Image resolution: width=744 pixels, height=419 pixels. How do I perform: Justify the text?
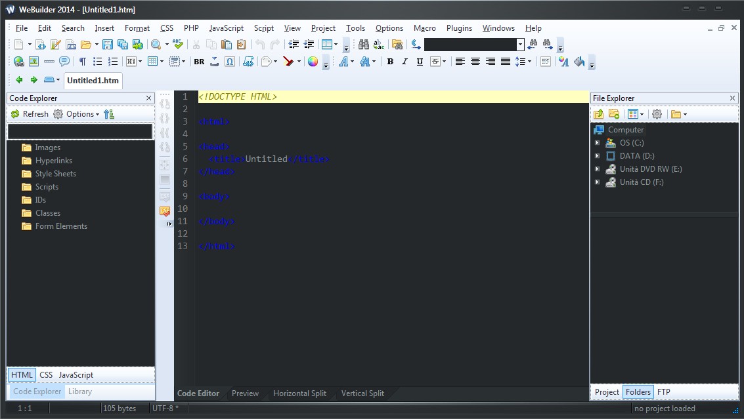coord(506,62)
